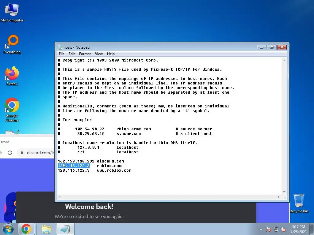Minimize the hosts Notepad window

tap(262, 47)
